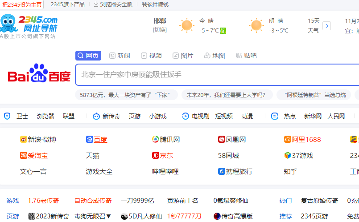Click the 页游前十名 link
The width and height of the screenshot is (359, 222).
point(182,201)
